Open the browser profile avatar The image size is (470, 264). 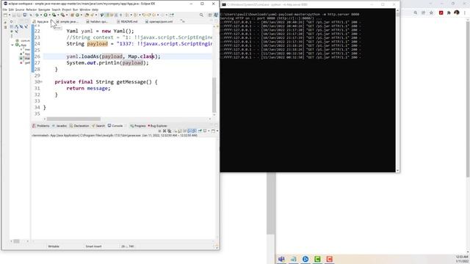pyautogui.click(x=457, y=12)
